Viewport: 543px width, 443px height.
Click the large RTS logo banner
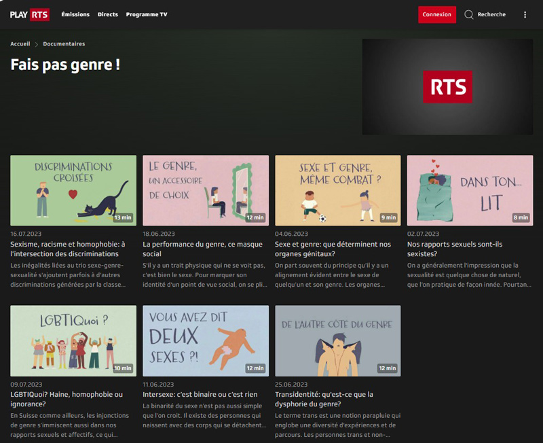pos(447,86)
